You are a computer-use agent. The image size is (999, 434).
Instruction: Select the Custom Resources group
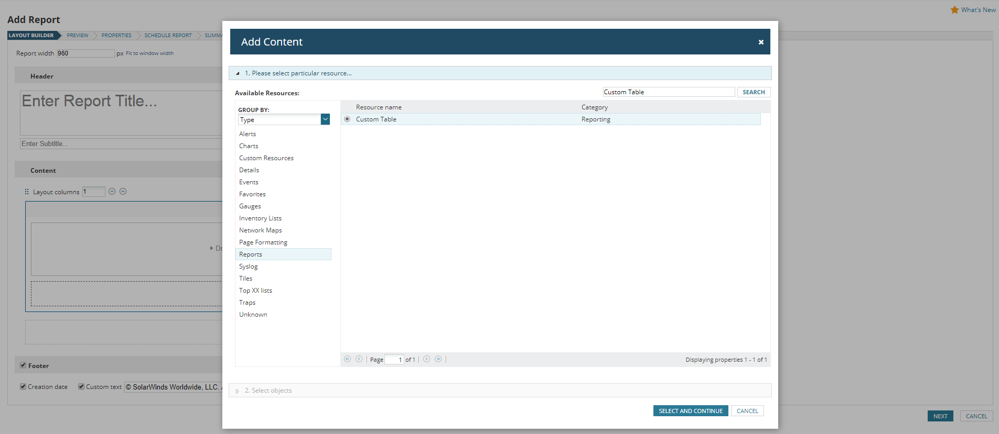tap(266, 158)
